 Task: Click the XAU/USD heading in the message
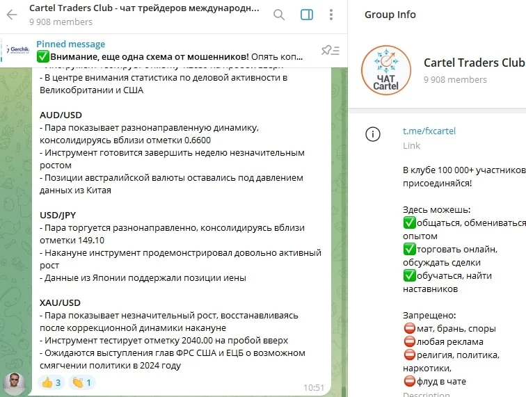60,302
